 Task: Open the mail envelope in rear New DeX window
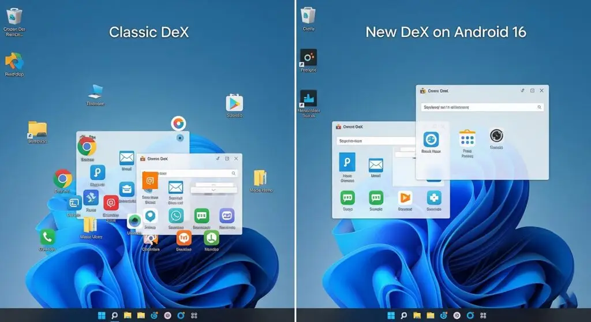(376, 165)
